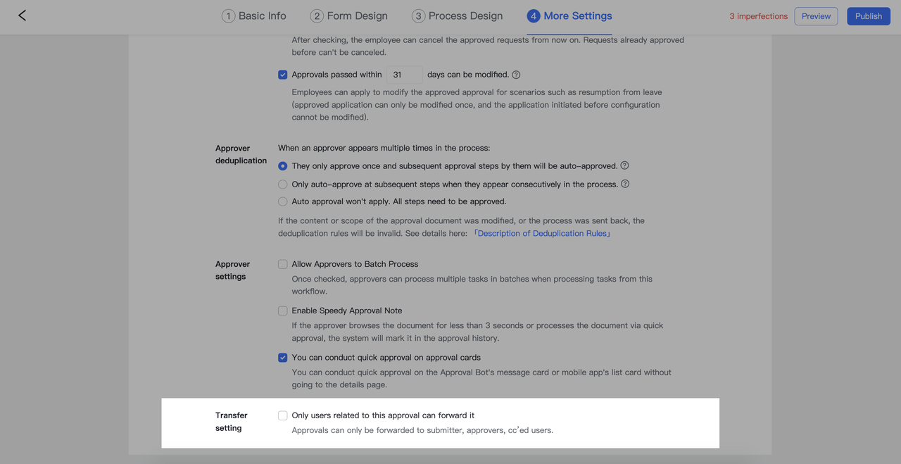Open Process Design step

[x=457, y=15]
